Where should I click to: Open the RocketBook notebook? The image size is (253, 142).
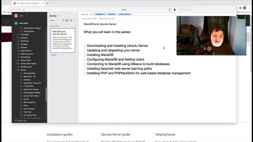click(x=25, y=57)
